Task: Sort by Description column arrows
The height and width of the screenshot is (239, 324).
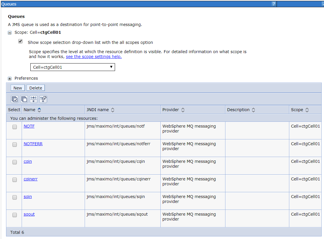Action: tap(253, 110)
